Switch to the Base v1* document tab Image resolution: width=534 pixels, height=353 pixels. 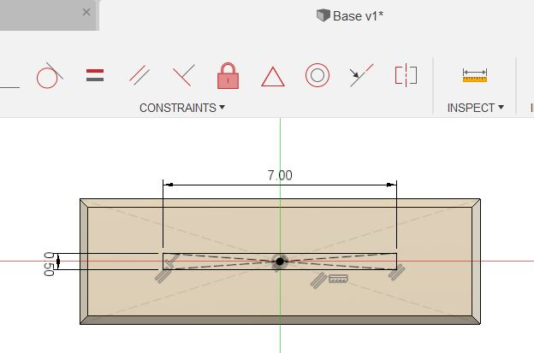point(350,16)
